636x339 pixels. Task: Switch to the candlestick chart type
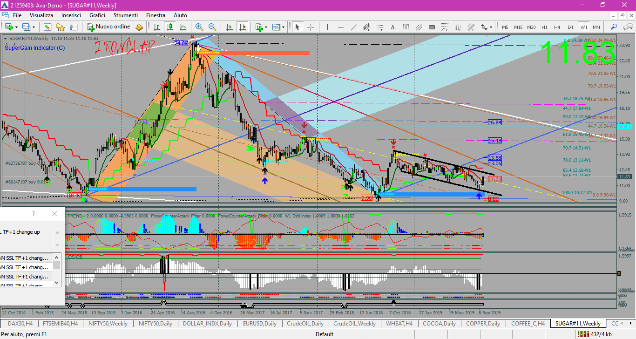(x=170, y=27)
